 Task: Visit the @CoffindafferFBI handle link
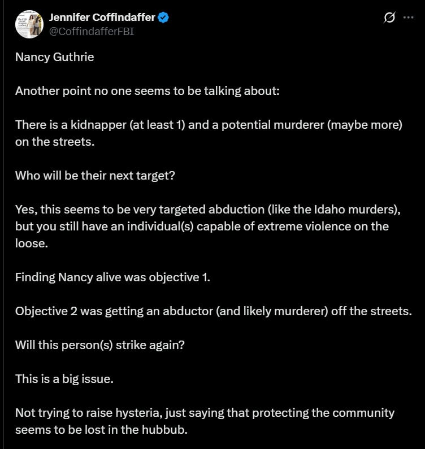click(92, 31)
